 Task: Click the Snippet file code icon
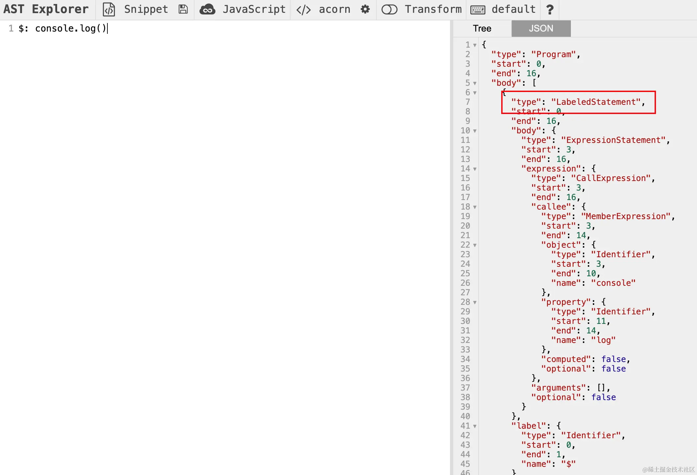coord(109,10)
